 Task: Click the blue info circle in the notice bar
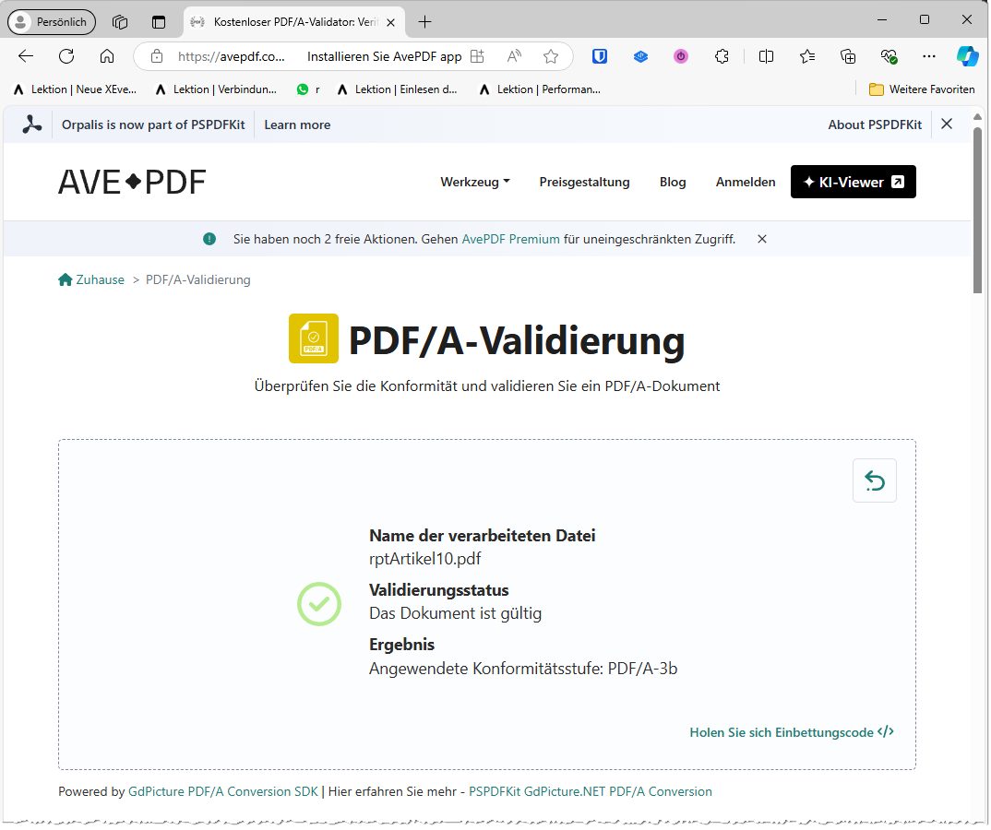[209, 238]
